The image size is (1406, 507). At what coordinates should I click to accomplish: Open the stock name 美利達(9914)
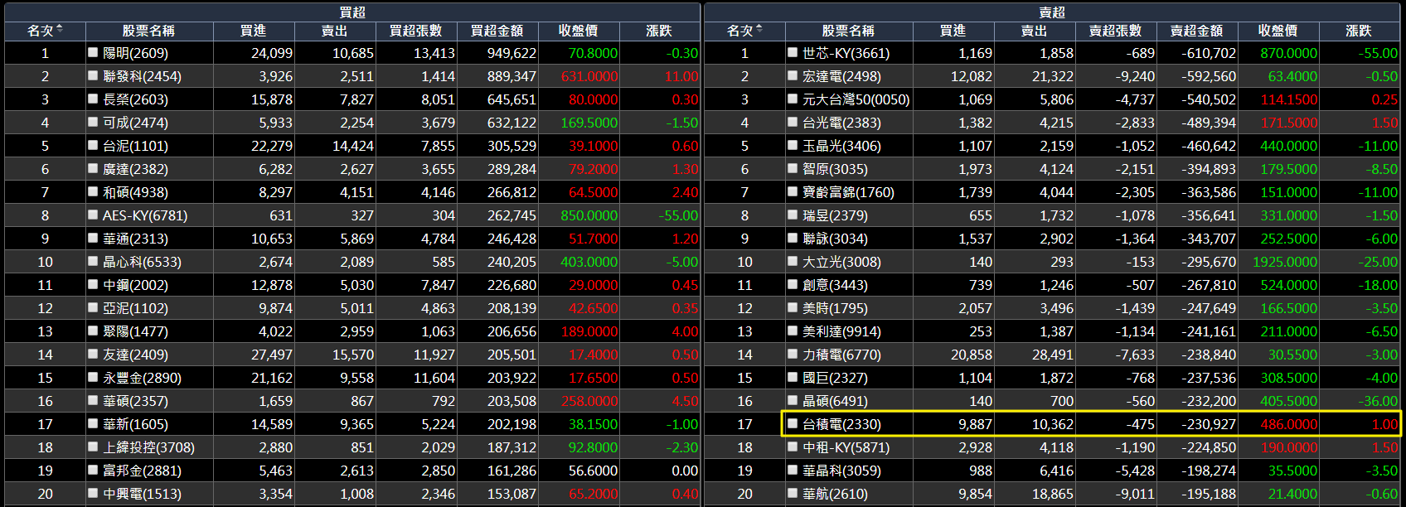click(841, 331)
